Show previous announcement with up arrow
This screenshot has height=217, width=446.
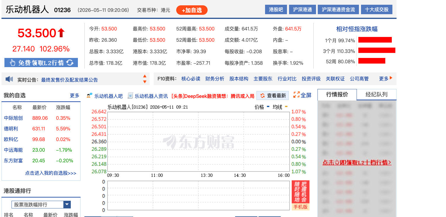(145, 76)
